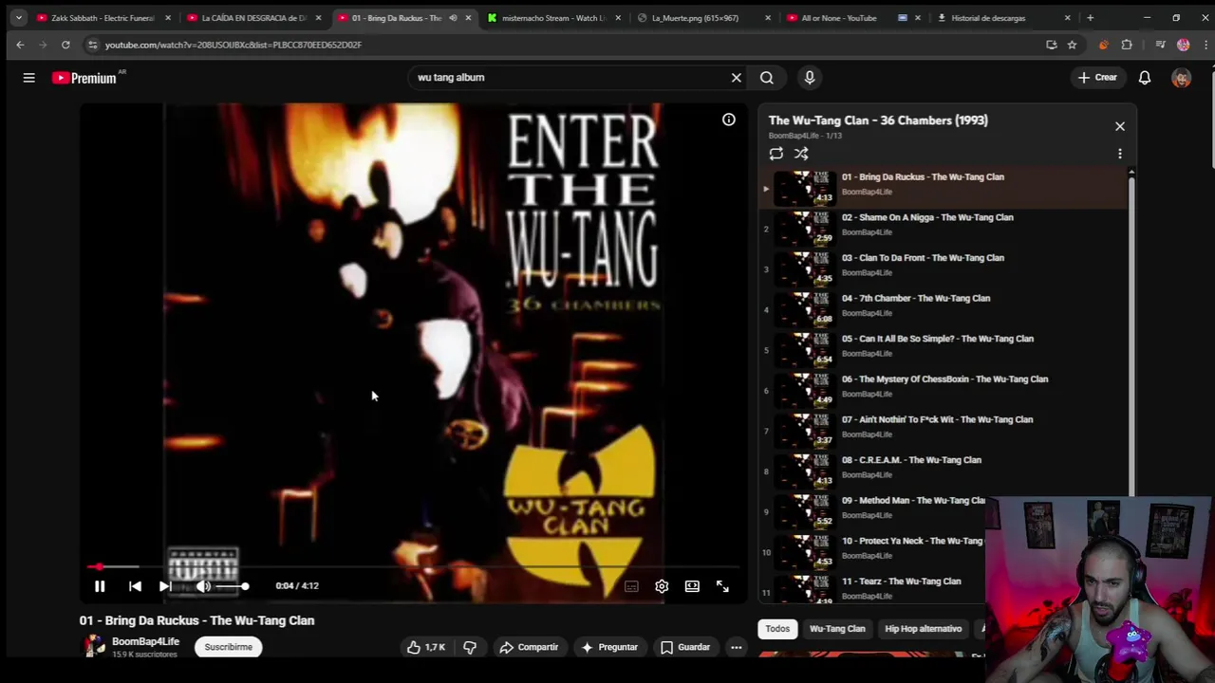The image size is (1215, 683).
Task: Start voice search with microphone
Action: 810,78
